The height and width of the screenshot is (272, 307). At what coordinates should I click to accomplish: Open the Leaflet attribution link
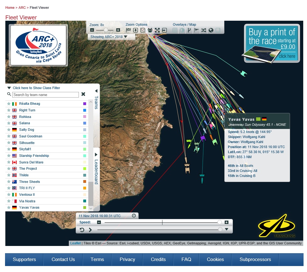point(75,243)
